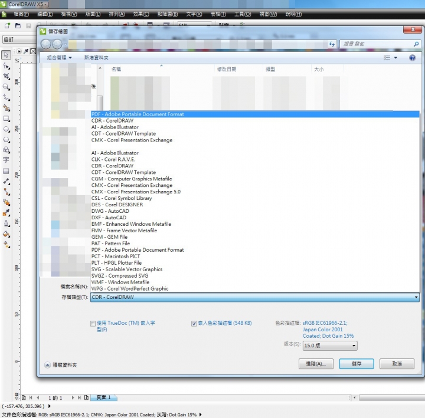Select the Polygon tool

[6, 140]
